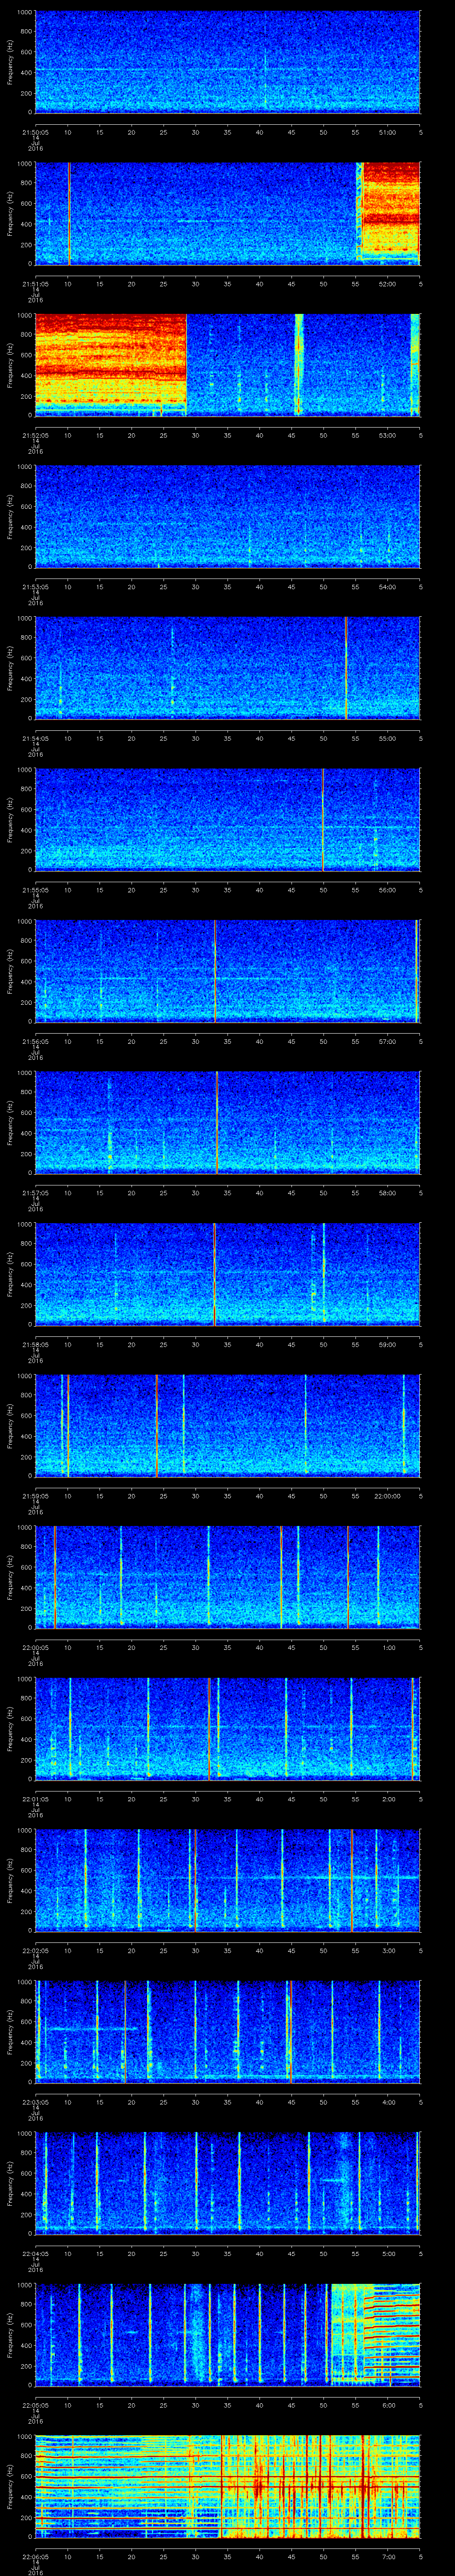Select the spectrogram panel starting at 21:56:05
Viewport: 455px width, 2576px height.
228,971
